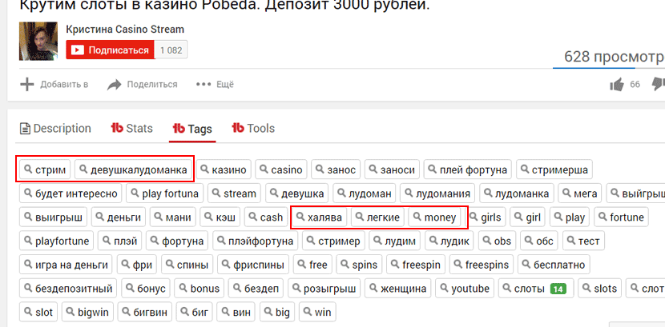Screen dimensions: 665x327
Task: Click the freespins tag
Action: click(482, 265)
